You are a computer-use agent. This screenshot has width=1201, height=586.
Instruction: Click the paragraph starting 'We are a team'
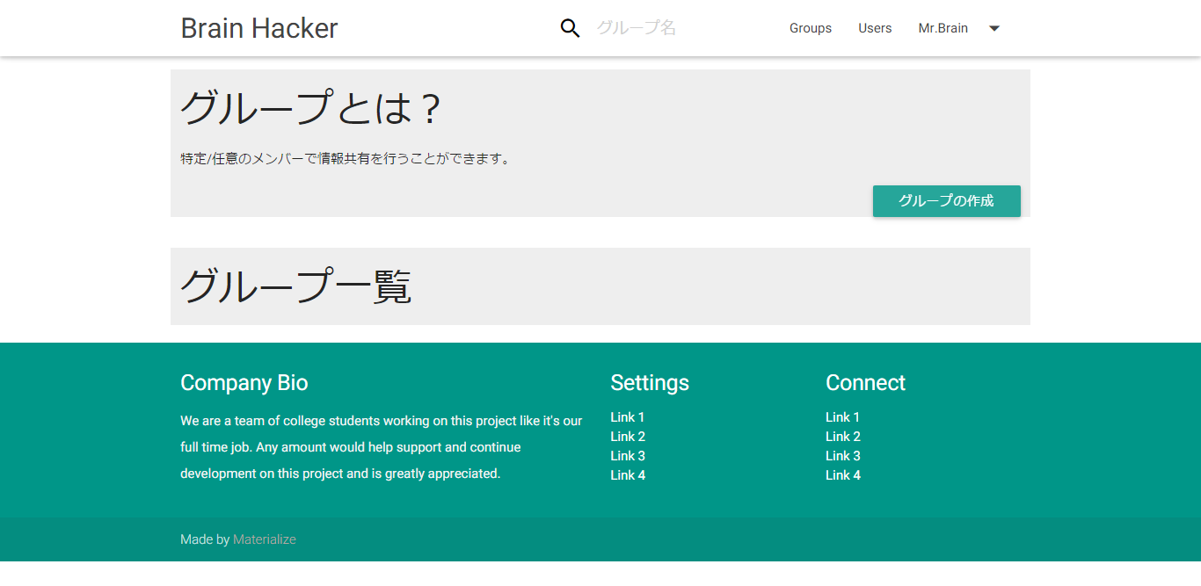[382, 447]
